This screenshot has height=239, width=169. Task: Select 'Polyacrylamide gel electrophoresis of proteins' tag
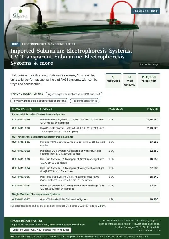[39, 101]
